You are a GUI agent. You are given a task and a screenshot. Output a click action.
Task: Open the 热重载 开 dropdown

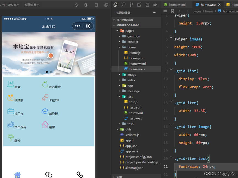[32, 5]
